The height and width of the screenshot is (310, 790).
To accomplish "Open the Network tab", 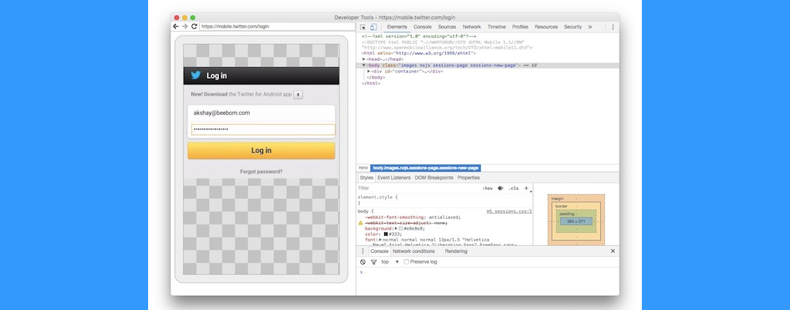I will tap(471, 27).
